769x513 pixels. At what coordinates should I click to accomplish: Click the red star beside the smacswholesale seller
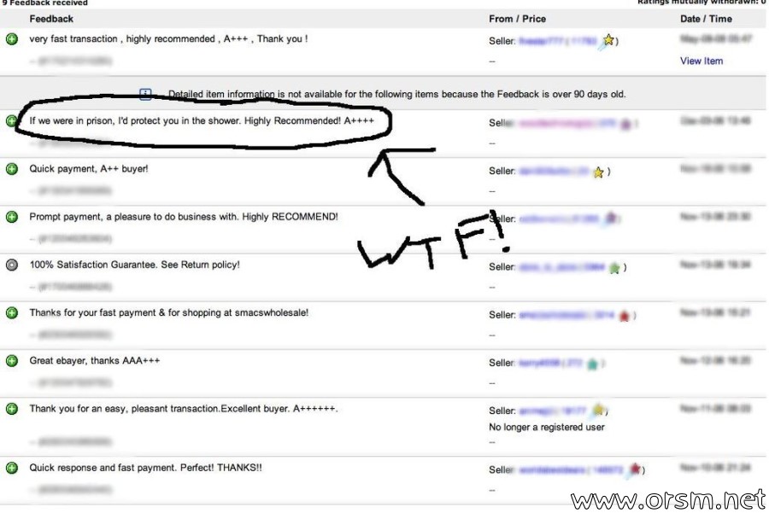pos(624,316)
